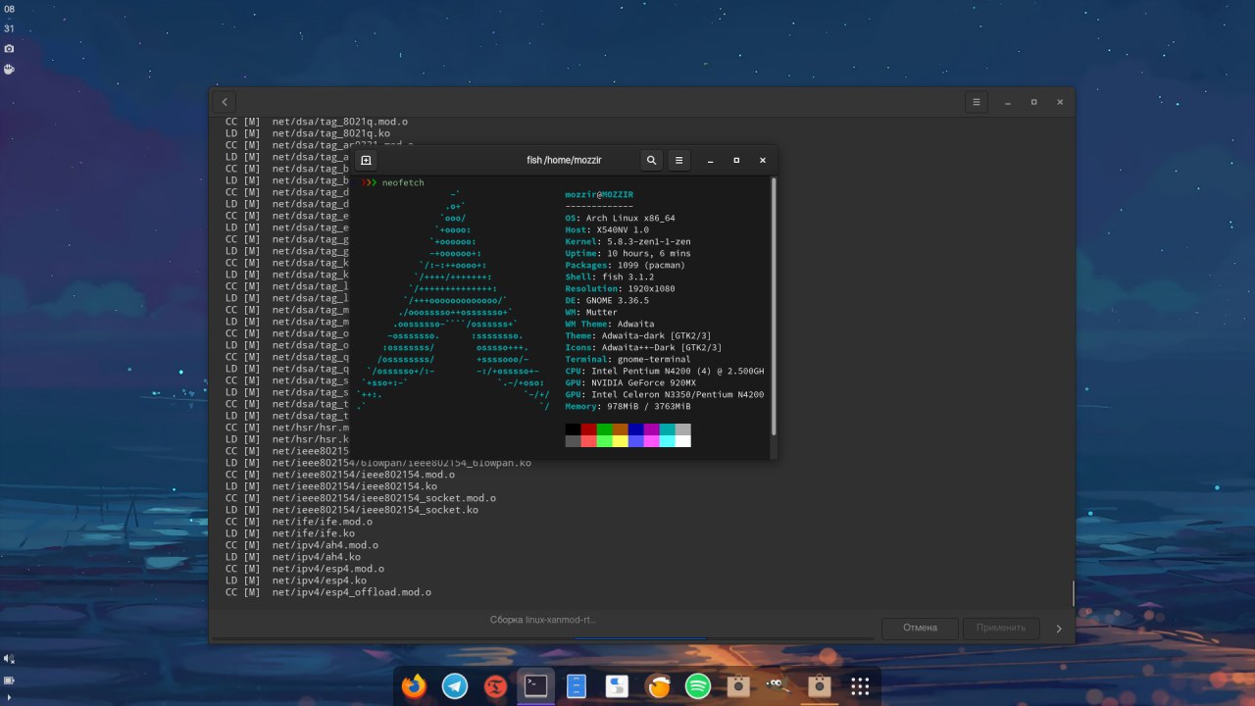Image resolution: width=1255 pixels, height=706 pixels.
Task: Toggle the coffee cup caffeine icon
Action: [9, 69]
